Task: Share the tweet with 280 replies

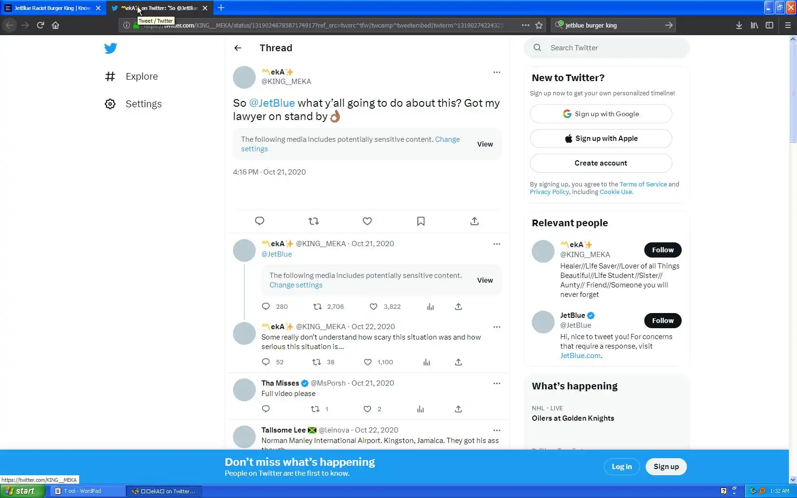Action: pyautogui.click(x=458, y=306)
